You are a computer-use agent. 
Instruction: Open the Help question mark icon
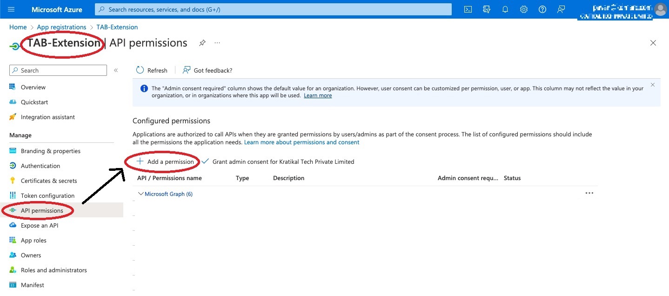542,9
